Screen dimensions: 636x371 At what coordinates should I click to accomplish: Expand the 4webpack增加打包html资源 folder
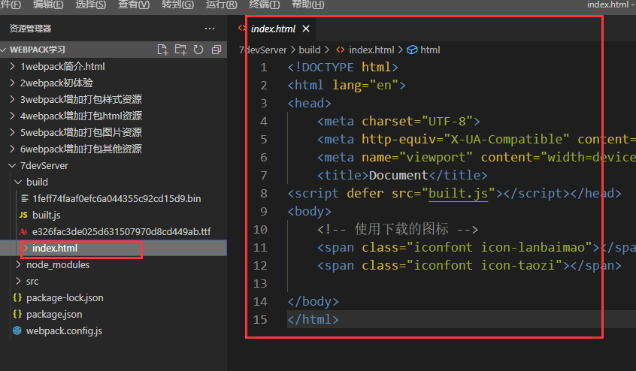(x=12, y=116)
